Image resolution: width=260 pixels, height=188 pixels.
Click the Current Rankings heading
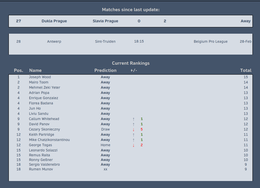(131, 63)
